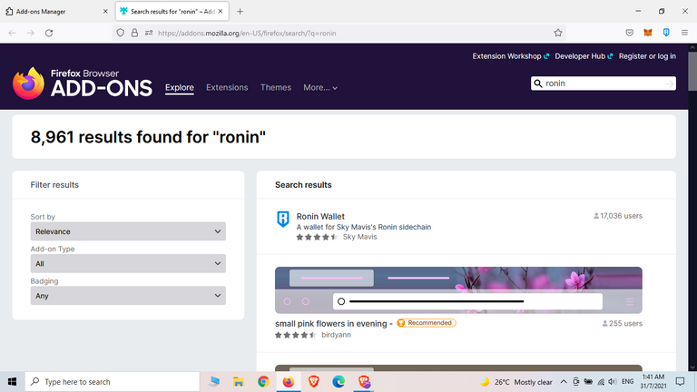697x392 pixels.
Task: Open Brave browser from the taskbar
Action: 313,382
